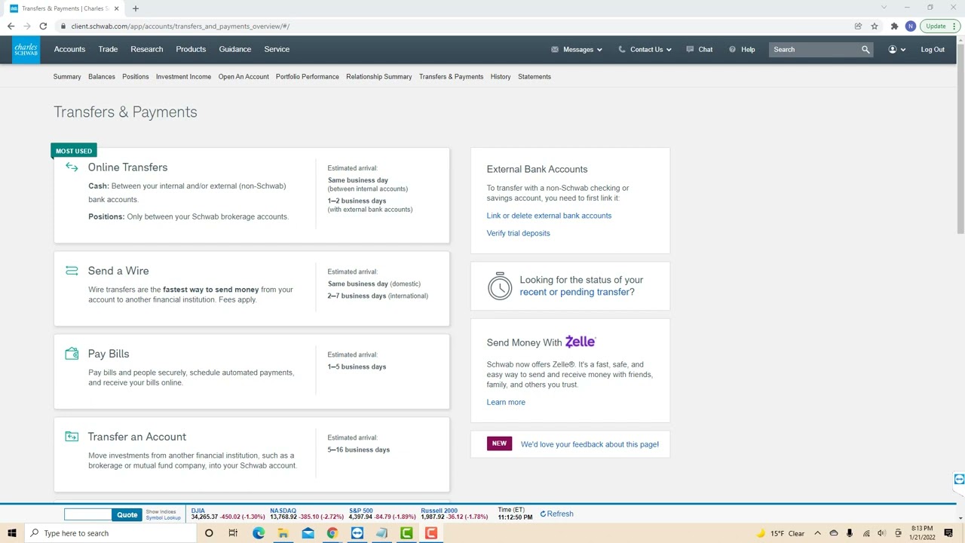Screen dimensions: 965x543
Task: Click the floating chat widget icon at right edge
Action: pyautogui.click(x=959, y=480)
